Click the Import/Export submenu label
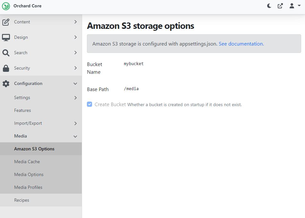The height and width of the screenshot is (218, 305). [x=28, y=123]
